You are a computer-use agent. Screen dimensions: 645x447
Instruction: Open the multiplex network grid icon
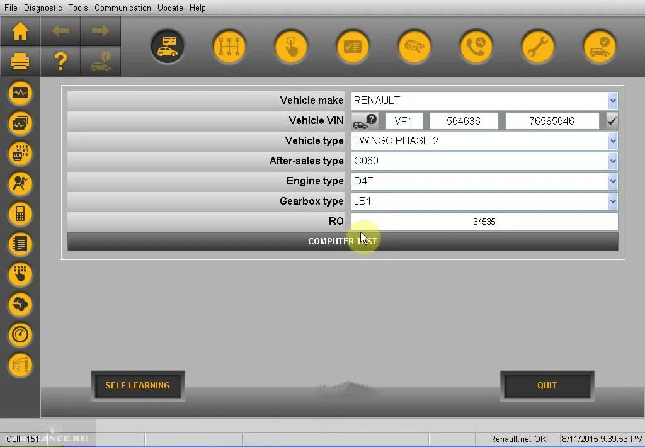pyautogui.click(x=229, y=46)
